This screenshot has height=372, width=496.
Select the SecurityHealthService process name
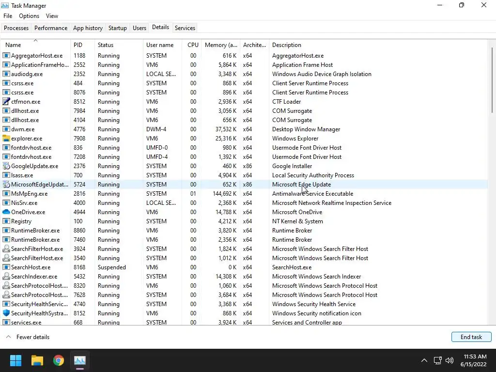coord(39,304)
